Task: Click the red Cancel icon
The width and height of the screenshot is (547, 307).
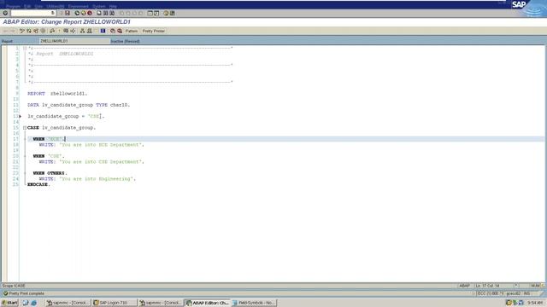Action: 90,13
